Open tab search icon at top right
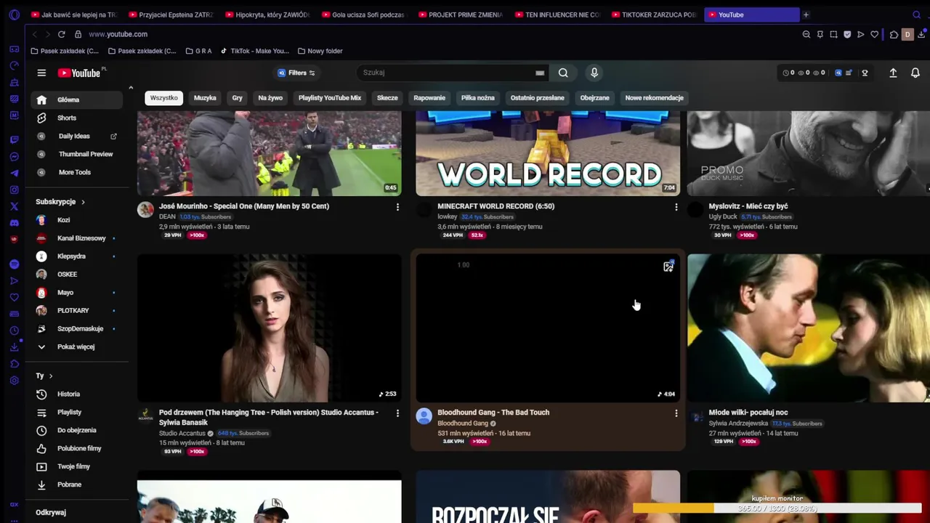This screenshot has width=930, height=523. [x=916, y=15]
